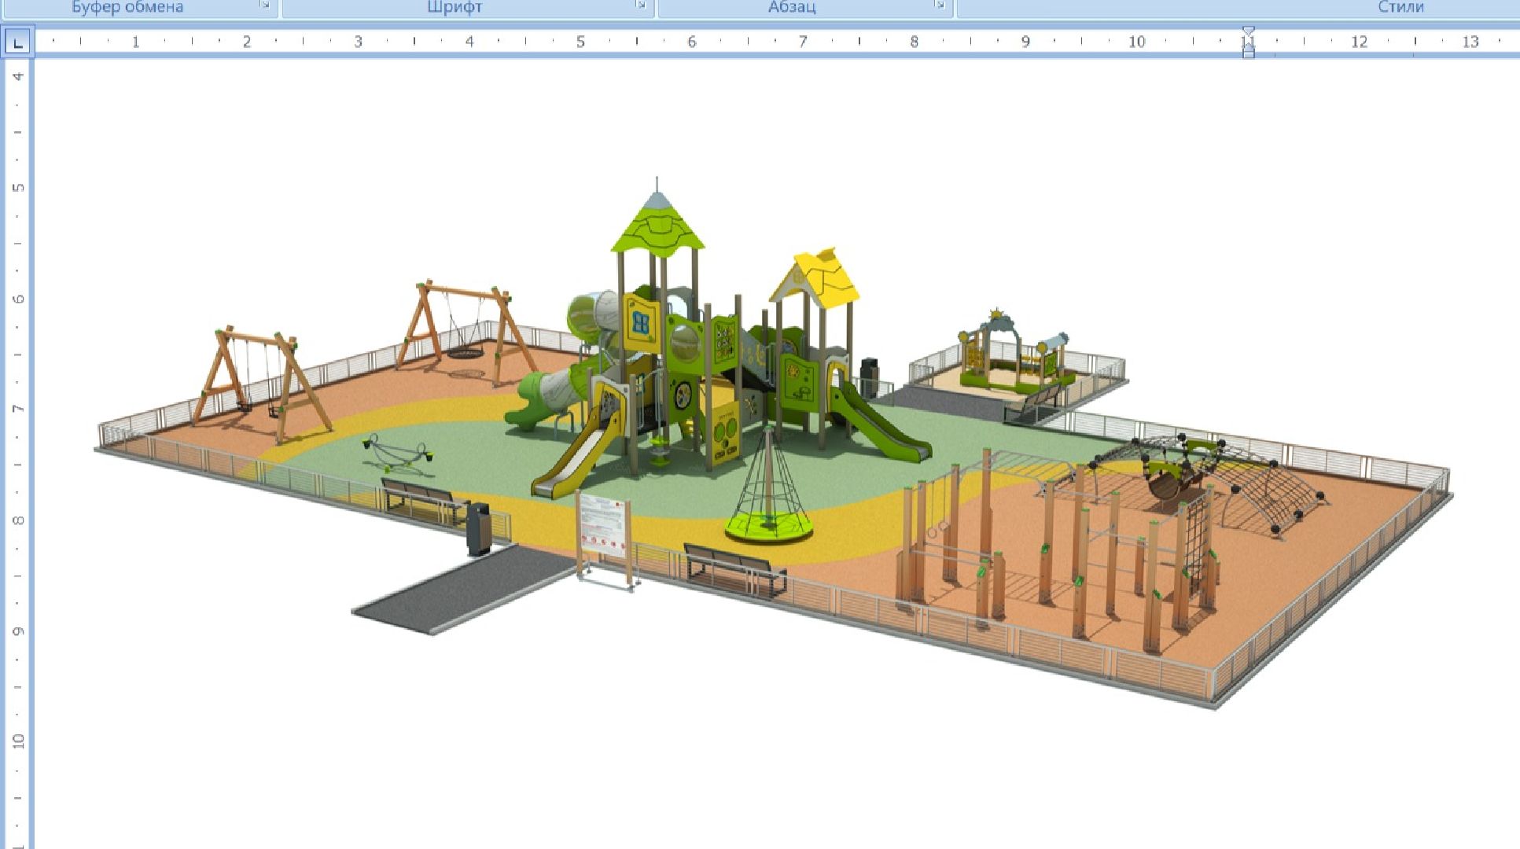
Task: Click the left indent square marker
Action: [x=1248, y=54]
